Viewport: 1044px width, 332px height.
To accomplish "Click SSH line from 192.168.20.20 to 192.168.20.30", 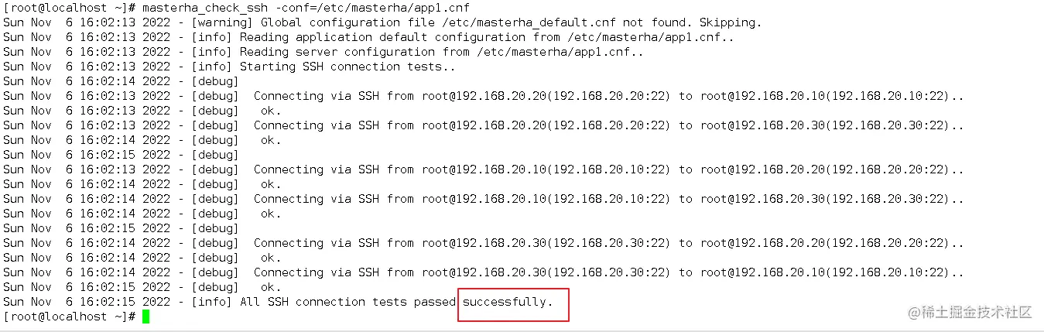I will click(x=608, y=125).
